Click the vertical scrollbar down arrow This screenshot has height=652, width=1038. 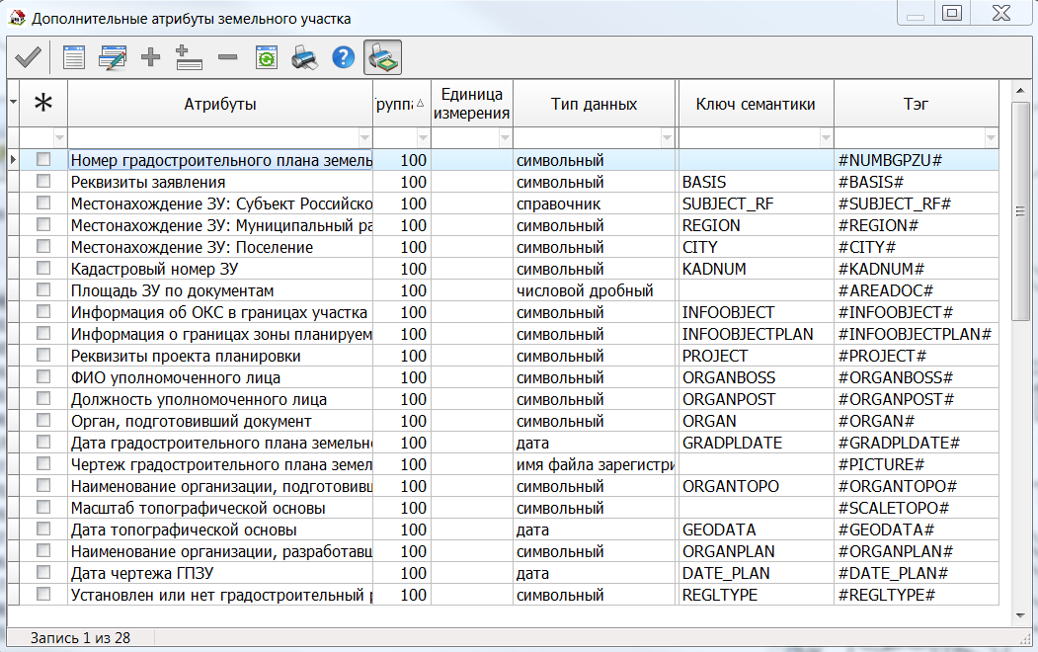(x=1020, y=615)
